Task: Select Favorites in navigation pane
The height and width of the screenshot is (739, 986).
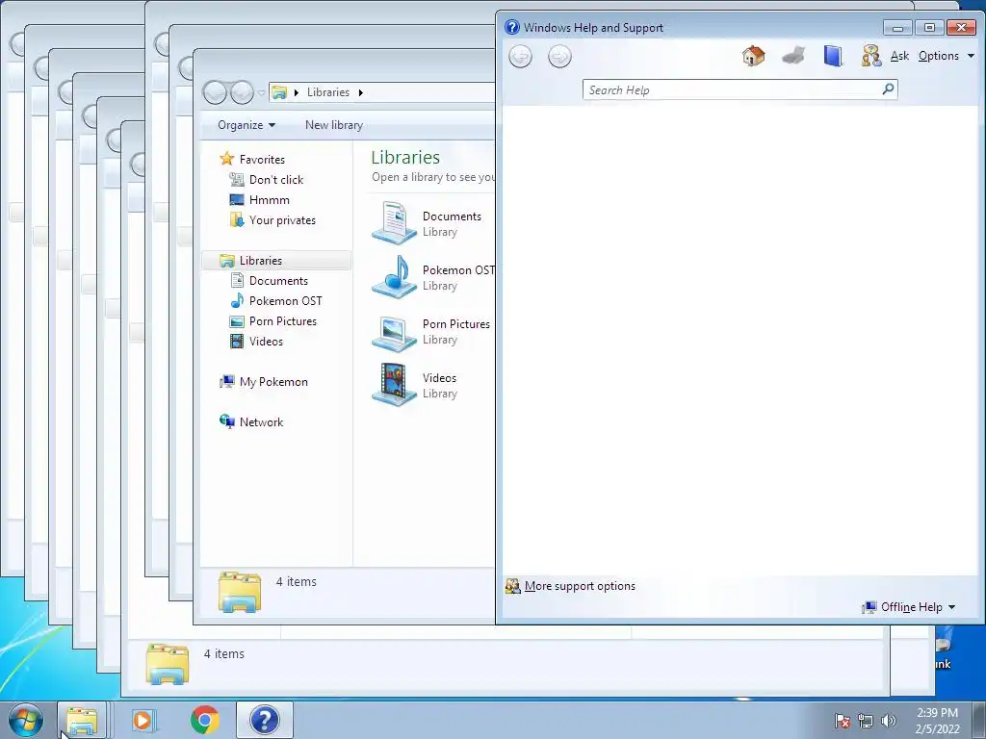Action: pos(262,160)
